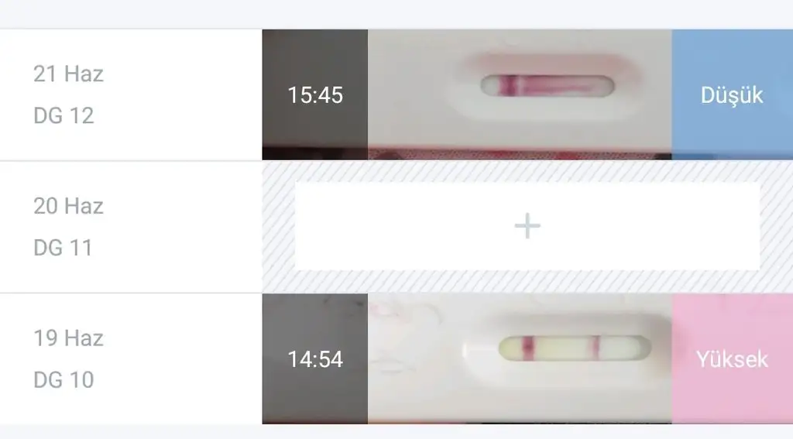Click the 15:45 timestamp overlay
793x439 pixels.
(x=315, y=94)
